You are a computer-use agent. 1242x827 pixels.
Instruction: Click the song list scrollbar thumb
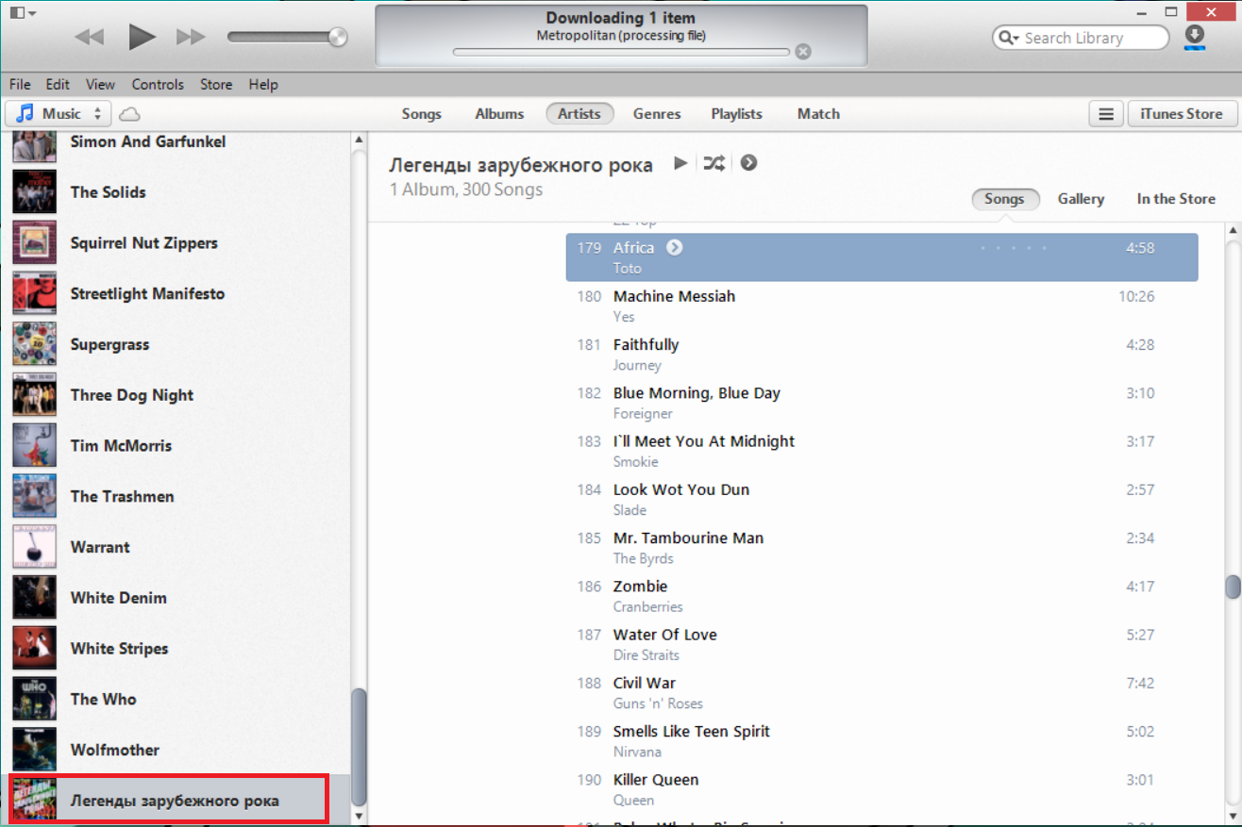pos(1233,587)
